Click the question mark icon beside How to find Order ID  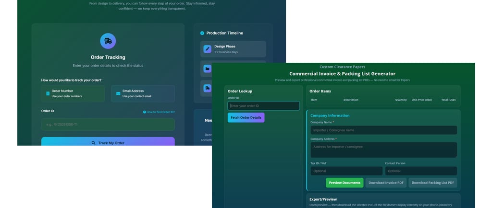[144, 112]
